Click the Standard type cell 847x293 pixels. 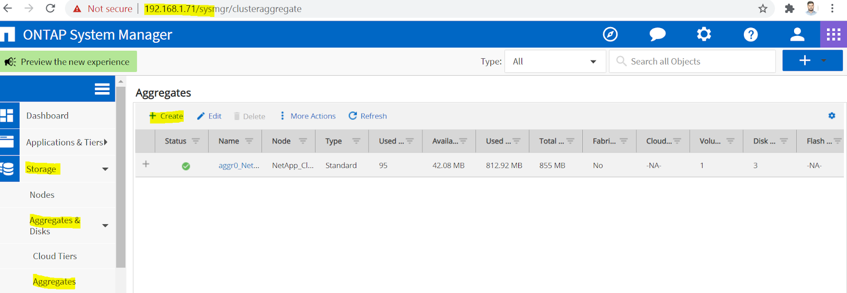coord(341,166)
